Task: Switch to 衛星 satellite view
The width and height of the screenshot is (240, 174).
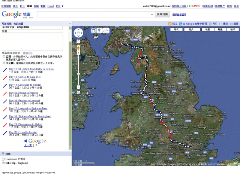Action: (220, 29)
